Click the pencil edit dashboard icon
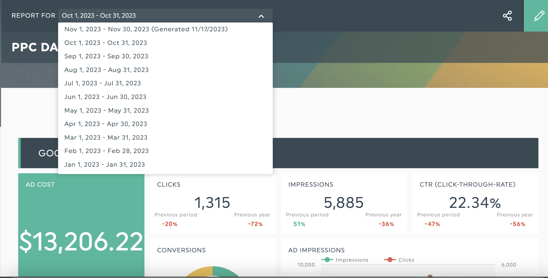The image size is (548, 278). coord(539,16)
